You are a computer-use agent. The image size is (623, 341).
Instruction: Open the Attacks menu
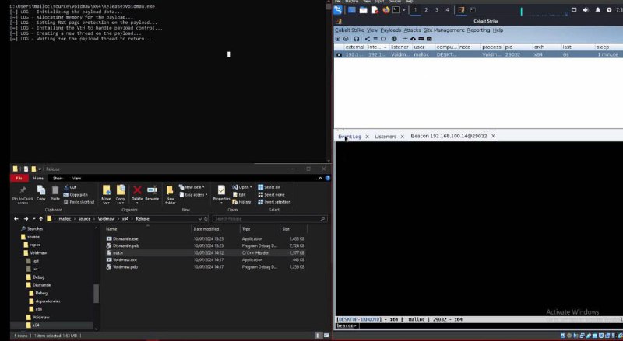(x=412, y=30)
